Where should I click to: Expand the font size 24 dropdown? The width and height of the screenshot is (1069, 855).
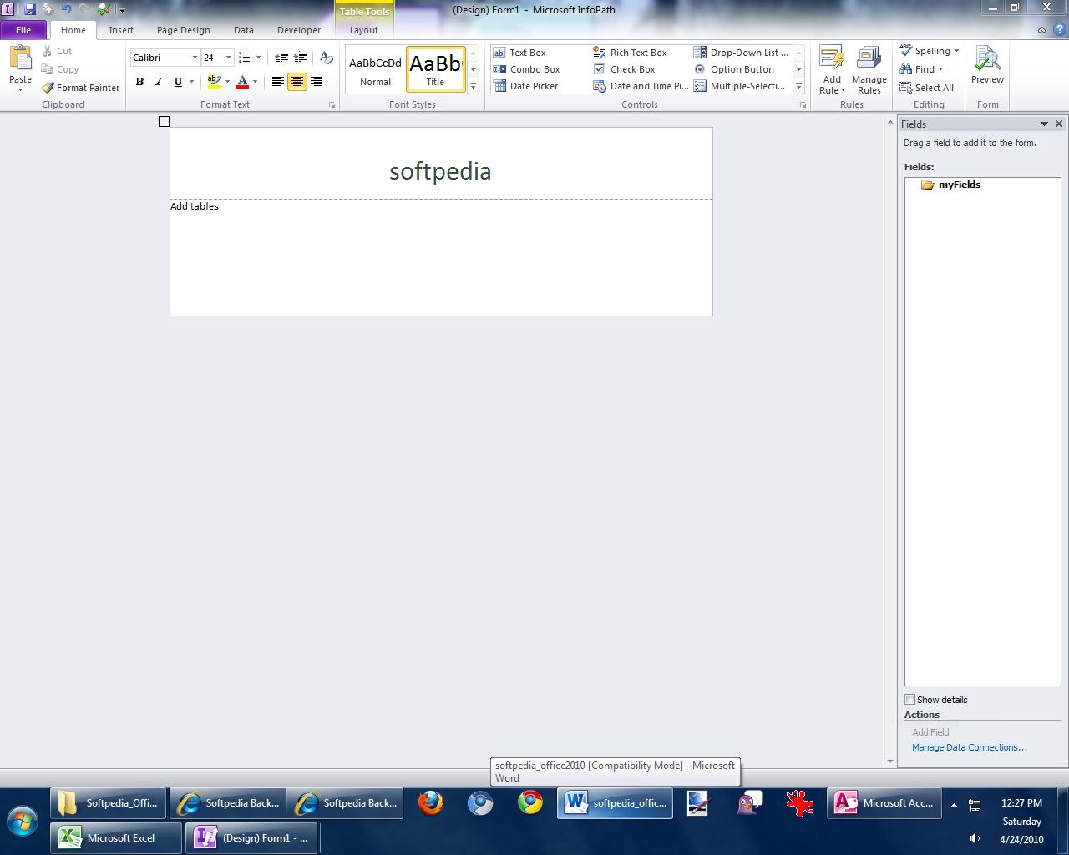click(x=228, y=58)
